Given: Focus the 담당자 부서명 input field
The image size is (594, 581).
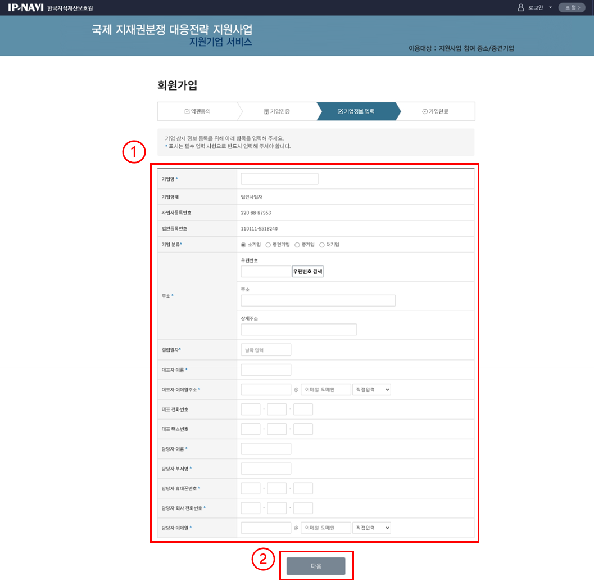Looking at the screenshot, I should [x=266, y=469].
